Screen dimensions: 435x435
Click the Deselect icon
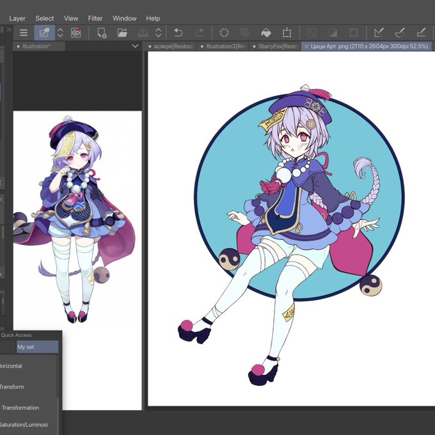coord(312,33)
